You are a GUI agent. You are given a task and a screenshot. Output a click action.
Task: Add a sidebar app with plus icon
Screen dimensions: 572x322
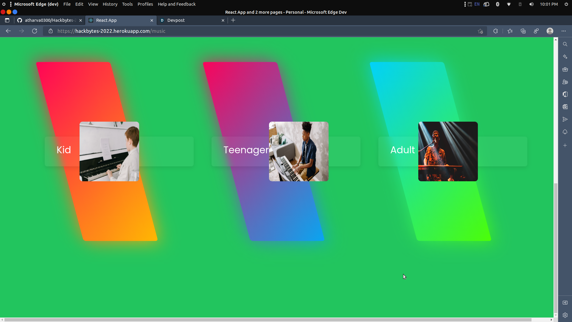point(565,145)
